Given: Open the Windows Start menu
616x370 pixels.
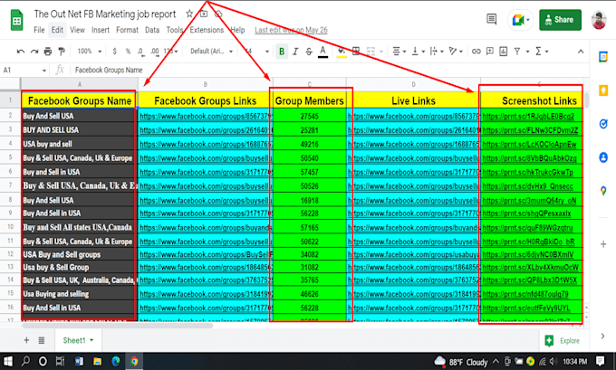Looking at the screenshot, I should point(7,361).
